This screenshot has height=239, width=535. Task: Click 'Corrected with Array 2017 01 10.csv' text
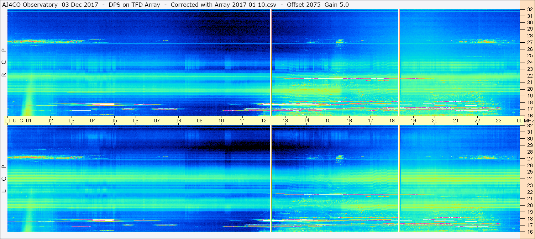point(223,5)
